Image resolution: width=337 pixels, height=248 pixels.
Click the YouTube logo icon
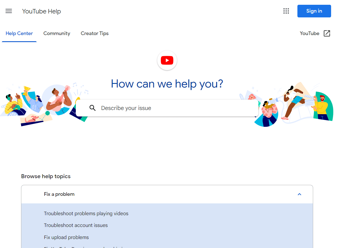pos(167,60)
